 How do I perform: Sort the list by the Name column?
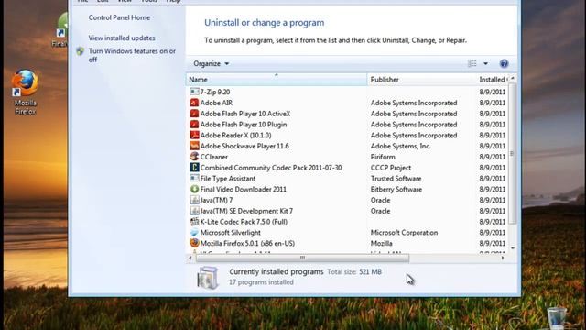click(277, 80)
